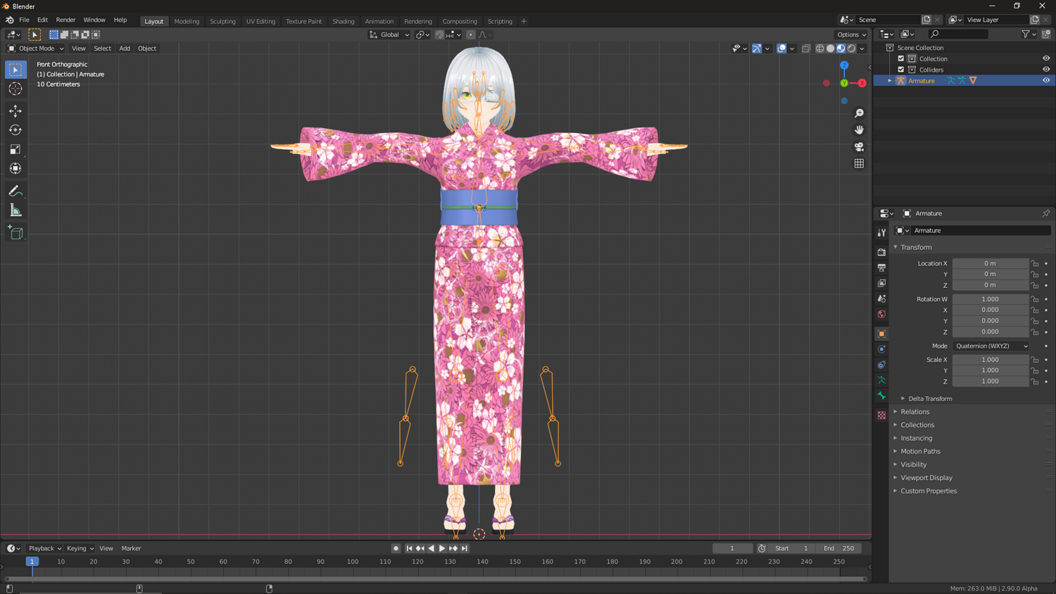
Task: Open the Object Mode dropdown
Action: point(35,49)
